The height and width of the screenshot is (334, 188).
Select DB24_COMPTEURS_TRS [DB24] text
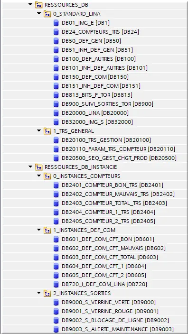[x=100, y=32]
